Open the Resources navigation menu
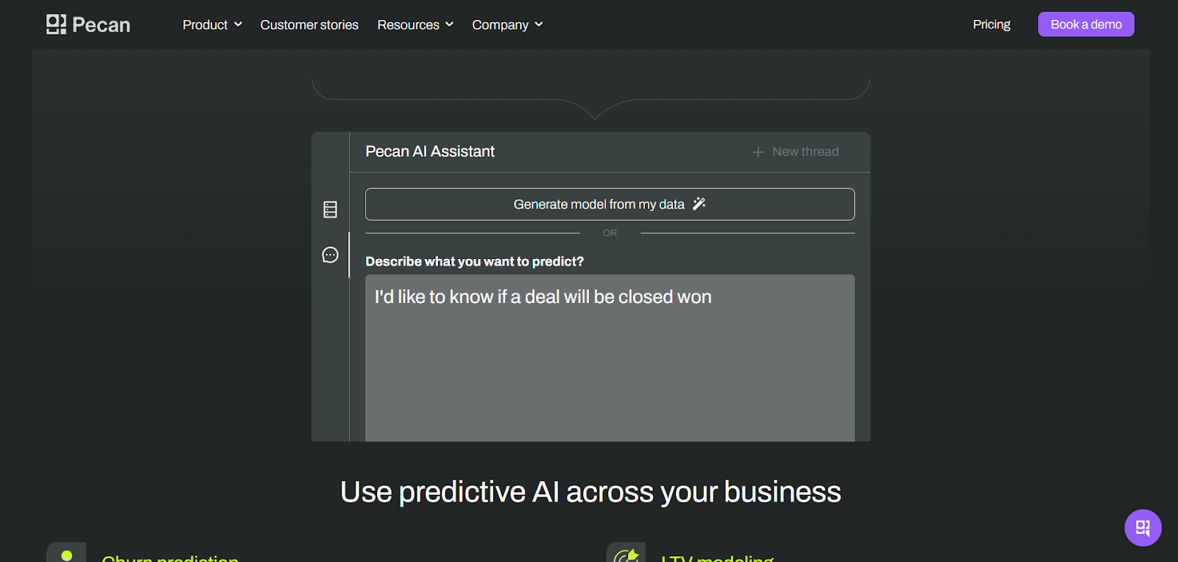 click(x=415, y=24)
